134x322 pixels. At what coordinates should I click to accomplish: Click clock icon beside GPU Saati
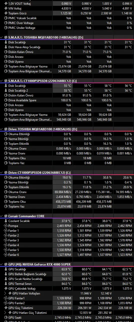pyautogui.click(x=6, y=318)
